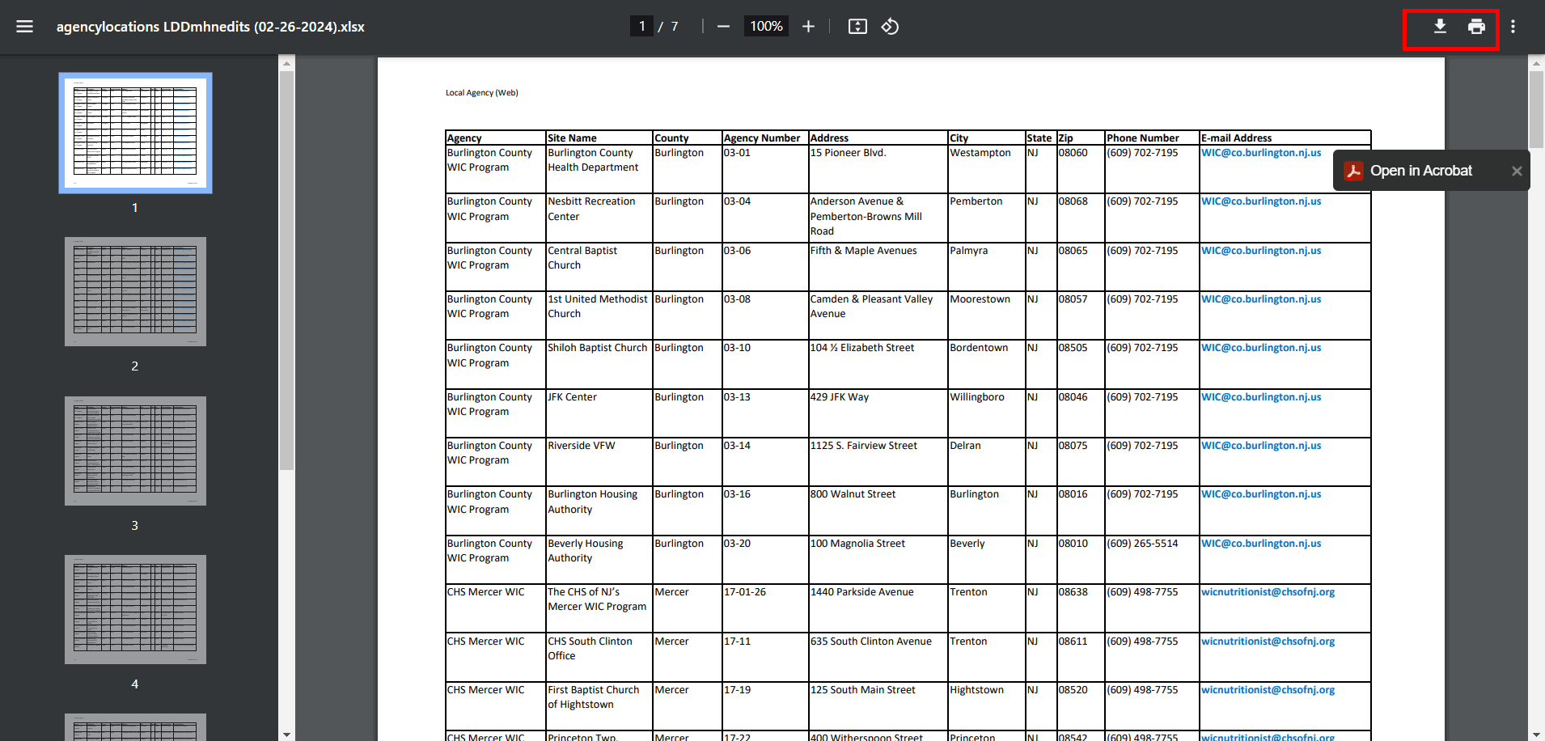Open email link in Shiloh Baptist Church row
This screenshot has width=1545, height=741.
1261,348
